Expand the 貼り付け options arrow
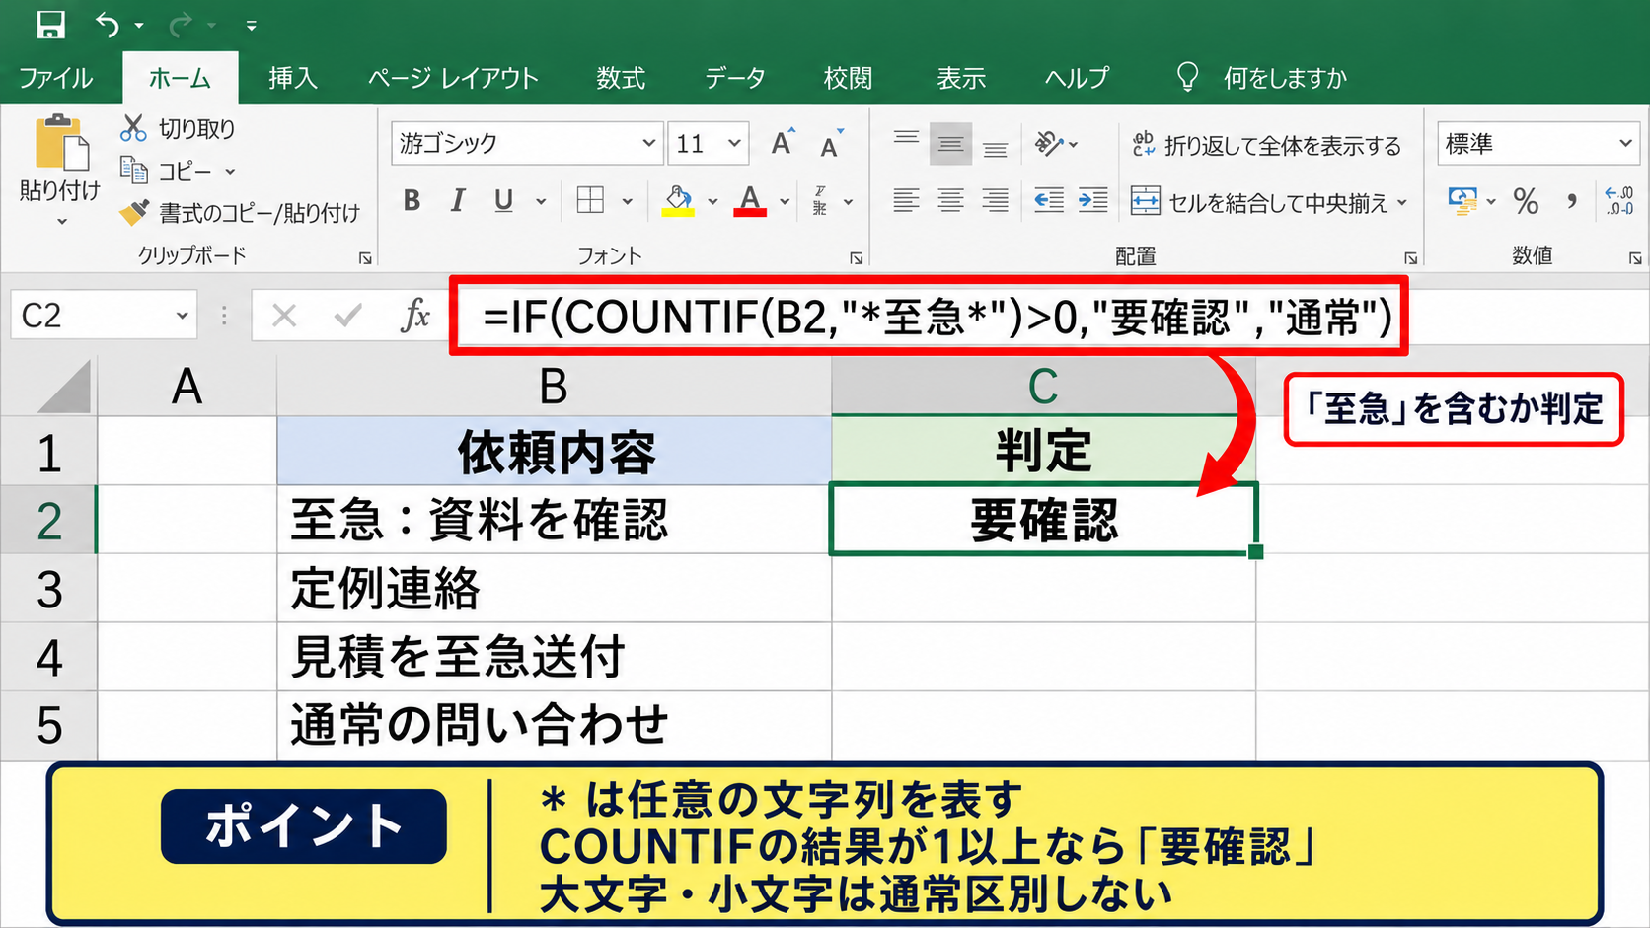Viewport: 1650px width, 928px height. click(61, 223)
